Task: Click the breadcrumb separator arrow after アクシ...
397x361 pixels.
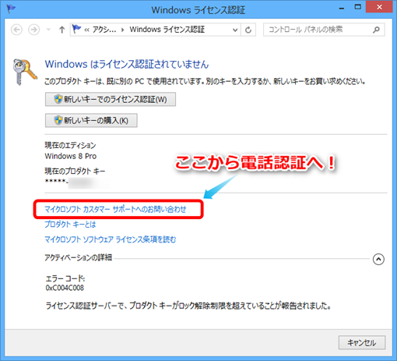Action: (123, 30)
